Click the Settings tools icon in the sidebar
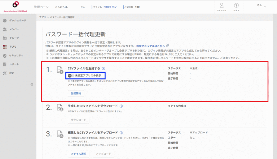 tap(5, 73)
